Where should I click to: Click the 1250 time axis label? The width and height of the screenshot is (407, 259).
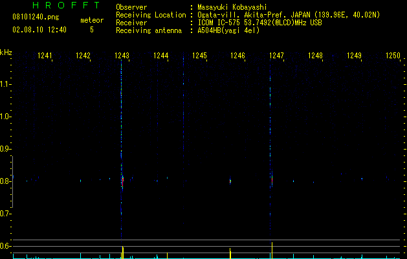click(393, 56)
